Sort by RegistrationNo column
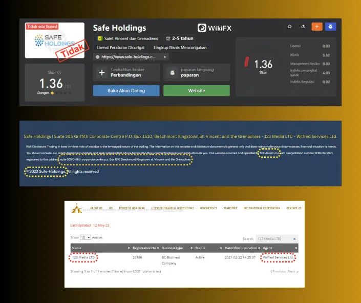This screenshot has height=303, width=361. coord(145,248)
